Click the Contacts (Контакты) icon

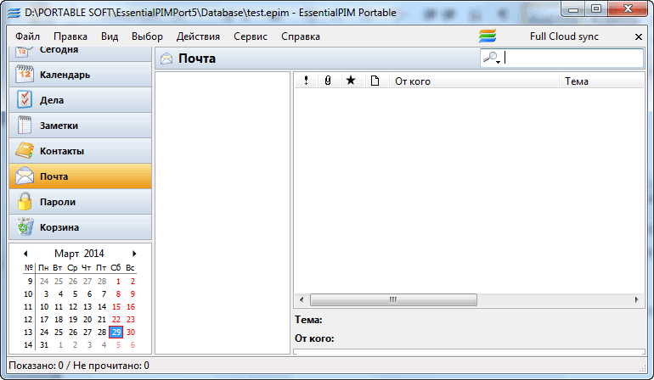[x=25, y=151]
